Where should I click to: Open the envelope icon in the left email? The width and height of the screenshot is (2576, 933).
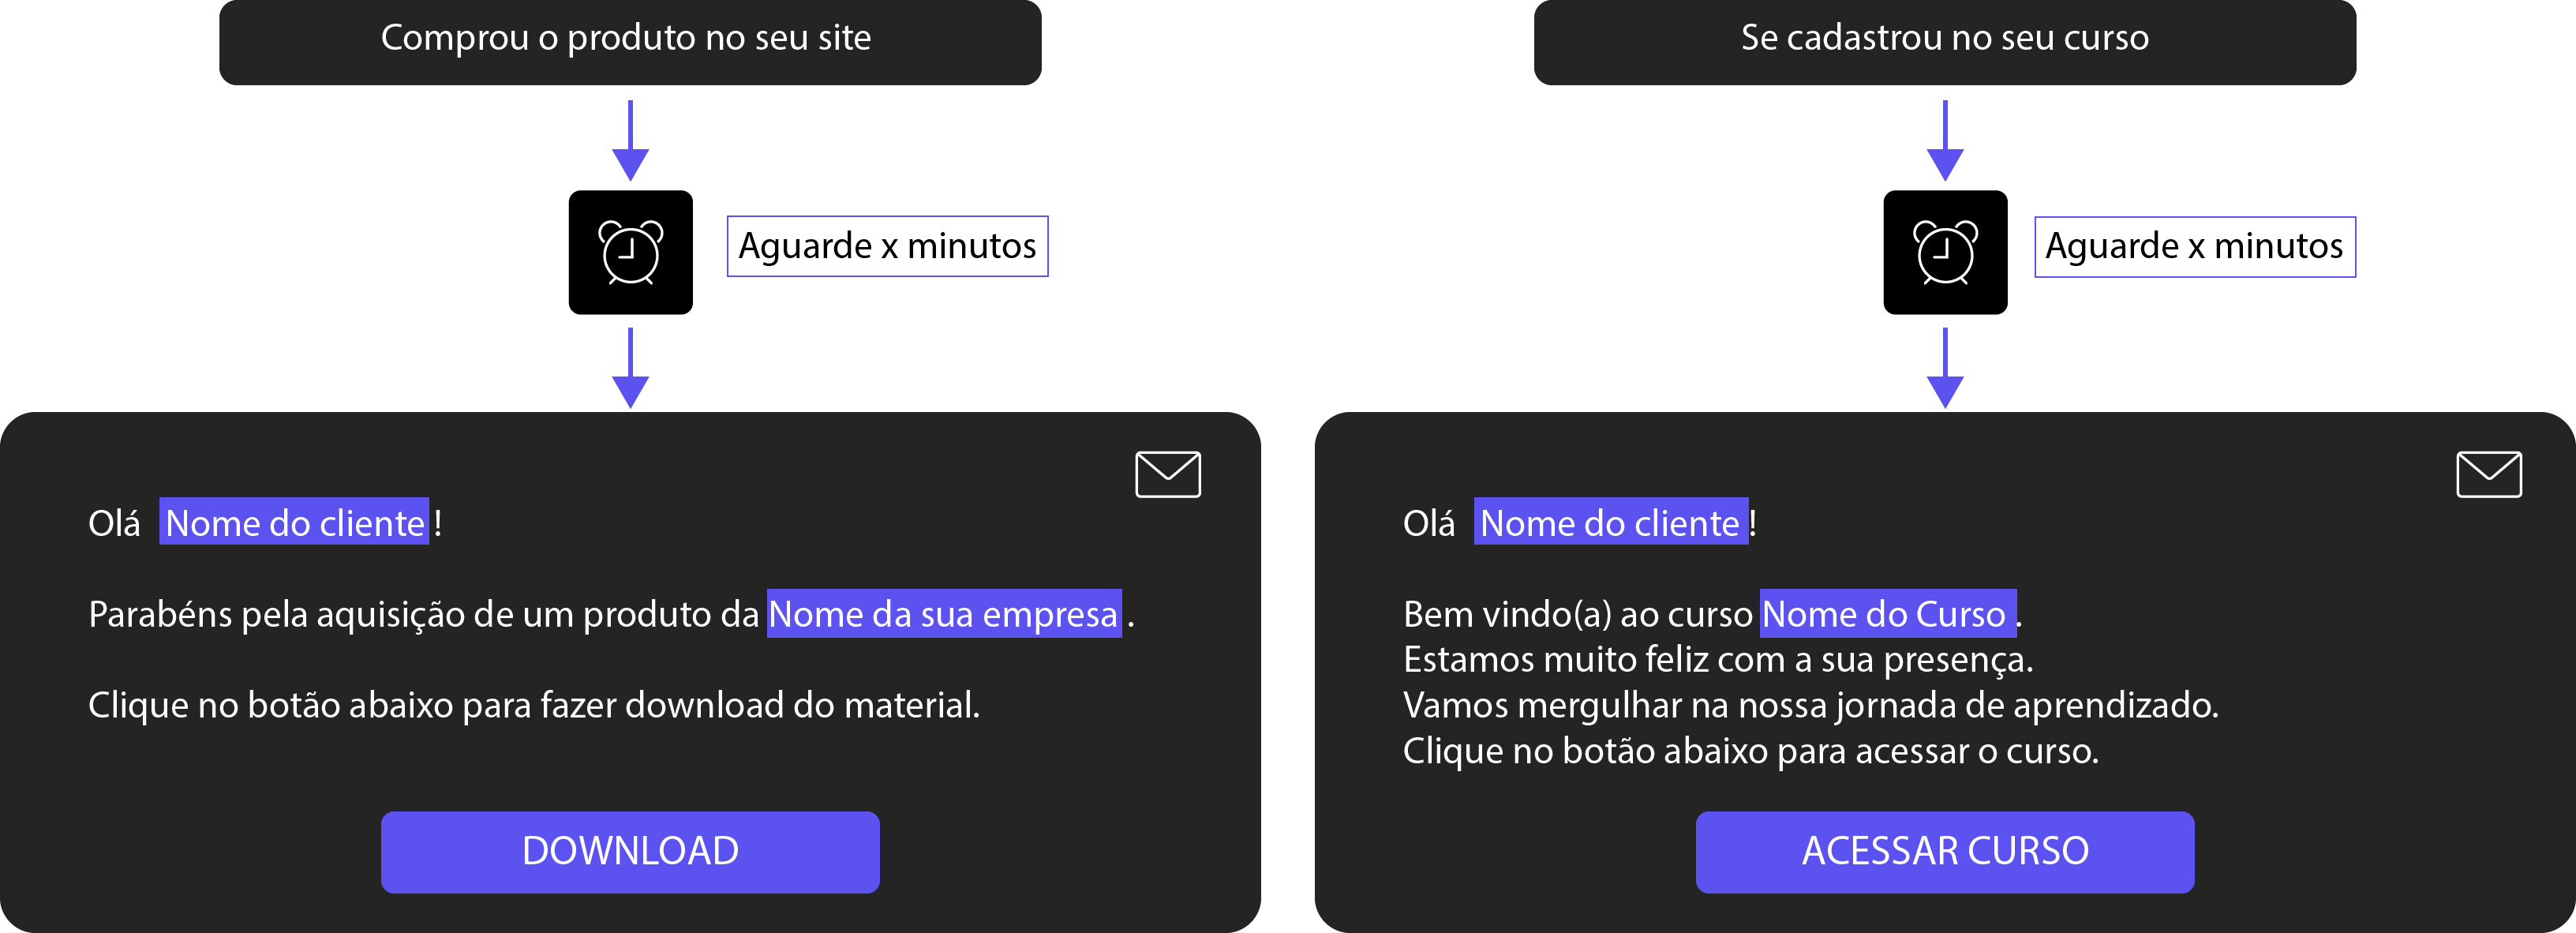click(x=1168, y=474)
